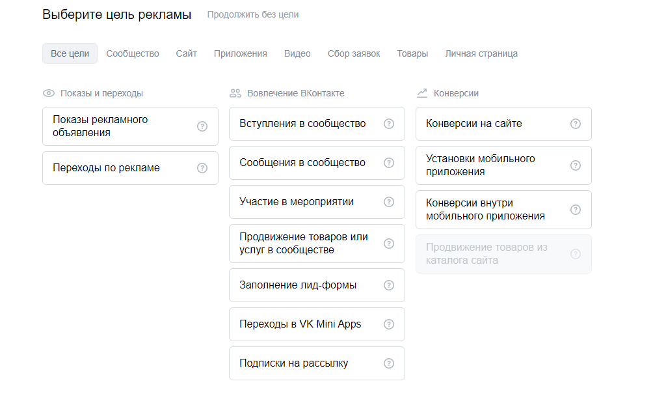Image resolution: width=653 pixels, height=407 pixels.
Task: Open help icon for Продвижение товаров из каталога
Action: [x=575, y=254]
